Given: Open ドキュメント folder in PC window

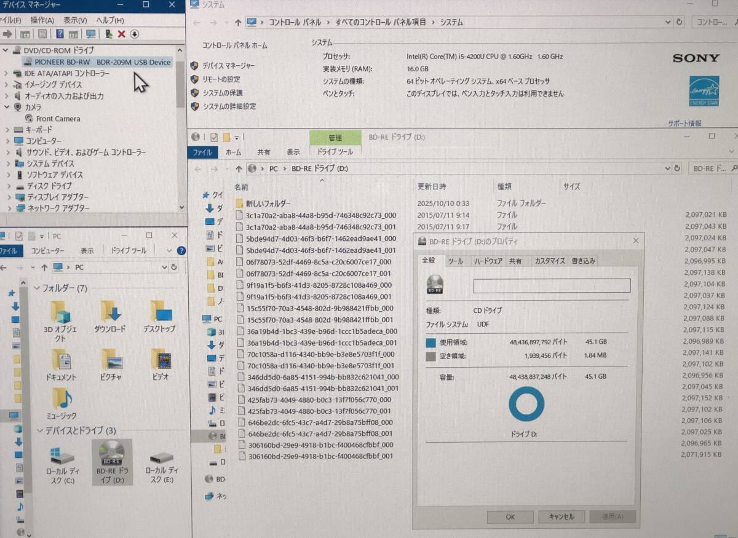Looking at the screenshot, I should point(61,365).
